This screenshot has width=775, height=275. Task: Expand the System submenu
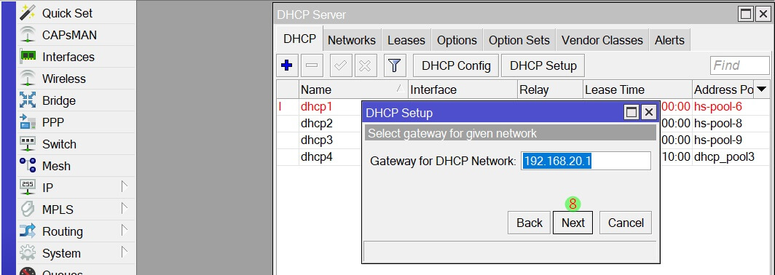125,252
